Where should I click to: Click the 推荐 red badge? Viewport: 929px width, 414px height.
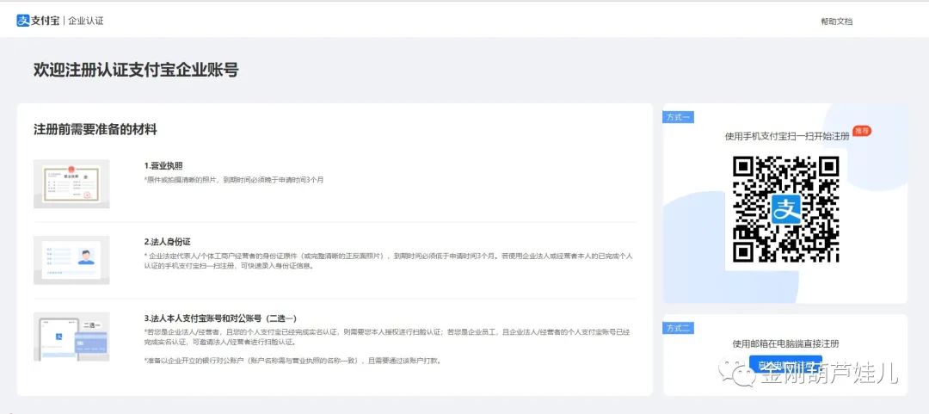point(862,131)
